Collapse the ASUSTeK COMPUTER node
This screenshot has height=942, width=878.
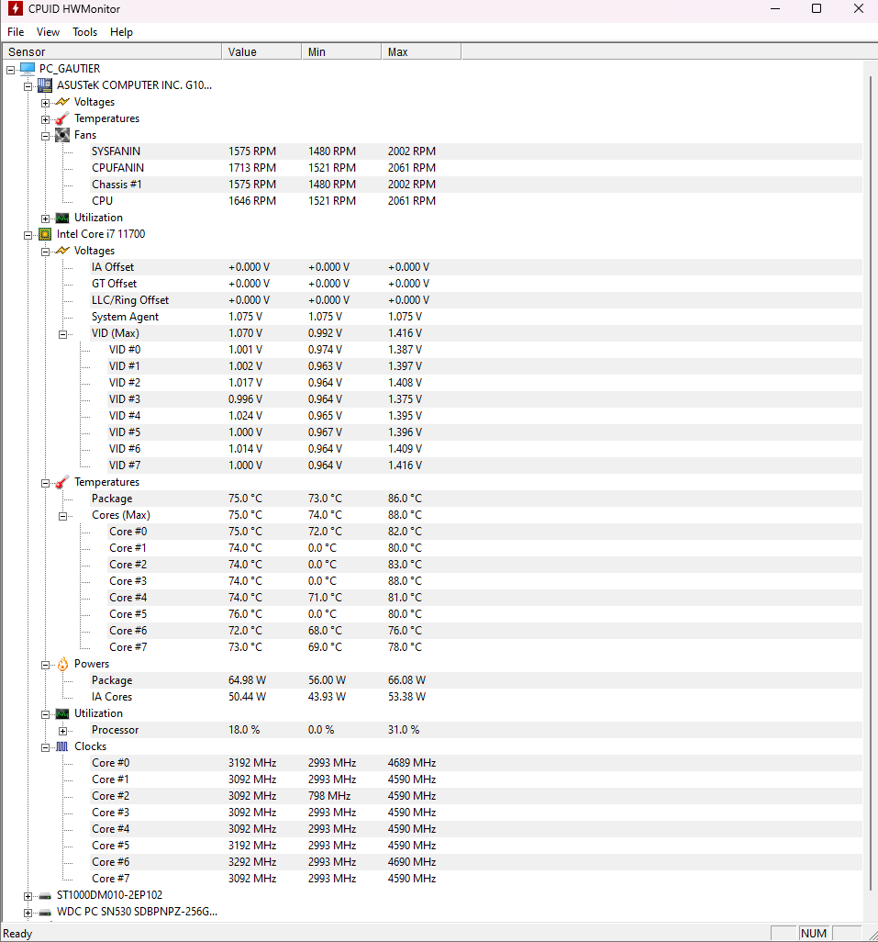28,86
